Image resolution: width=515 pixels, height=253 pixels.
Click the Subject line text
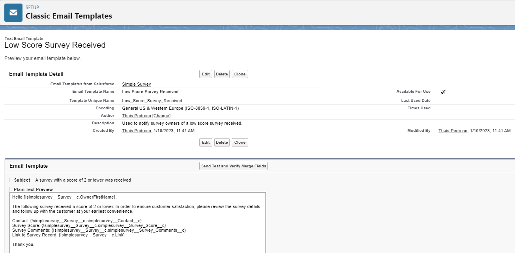(x=83, y=180)
